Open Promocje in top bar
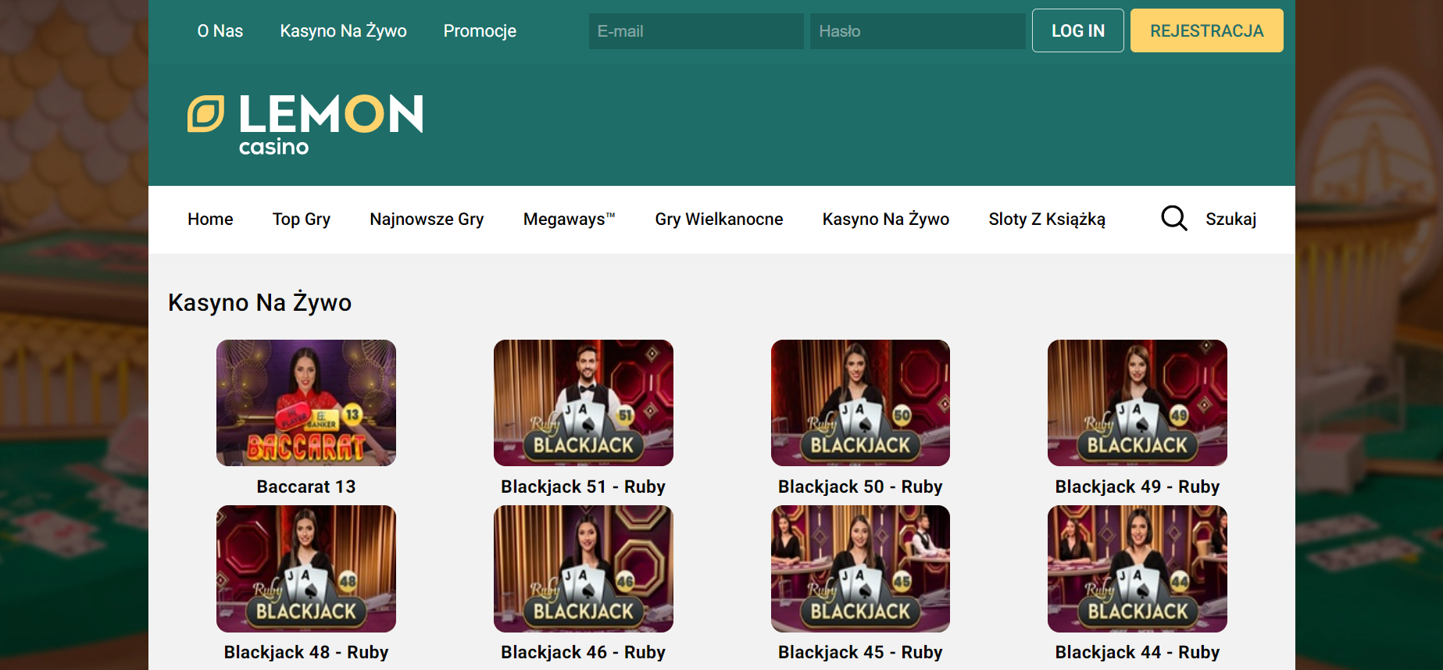1443x670 pixels. [x=480, y=31]
